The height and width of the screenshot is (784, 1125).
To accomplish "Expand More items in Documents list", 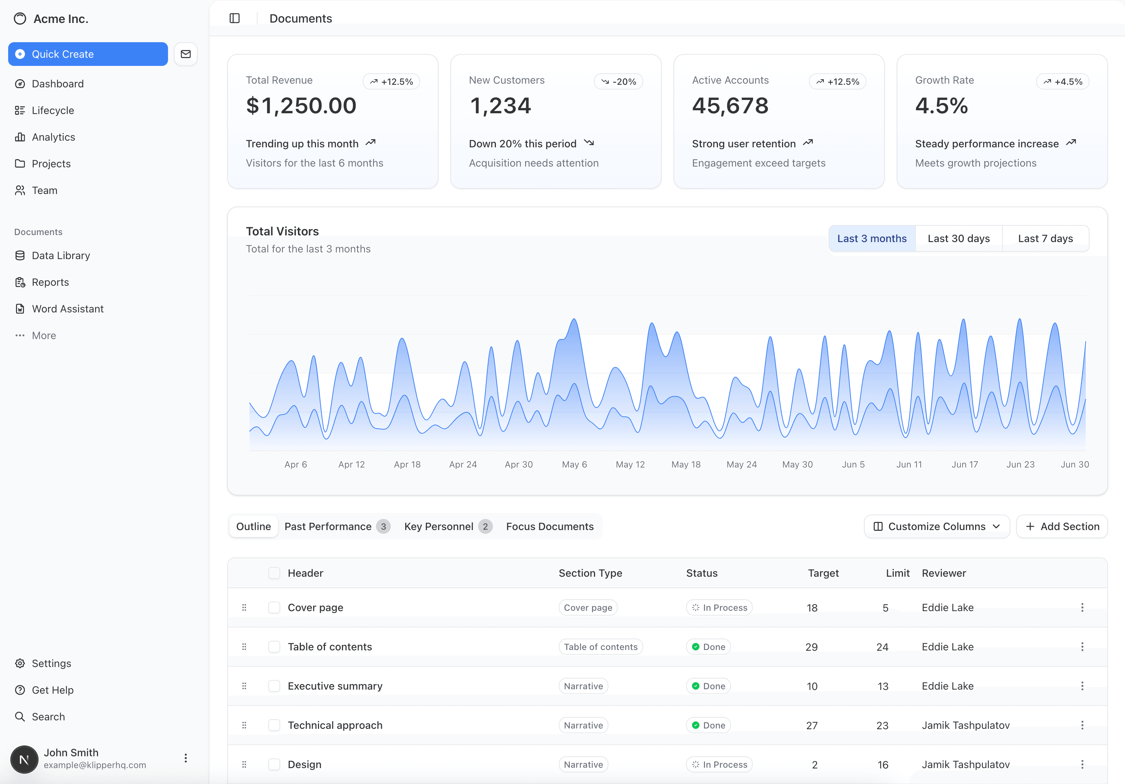I will point(43,336).
